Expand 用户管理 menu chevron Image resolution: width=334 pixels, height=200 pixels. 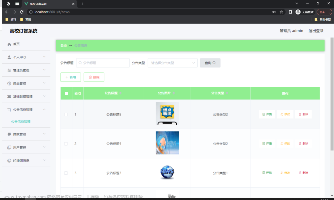tap(44, 147)
